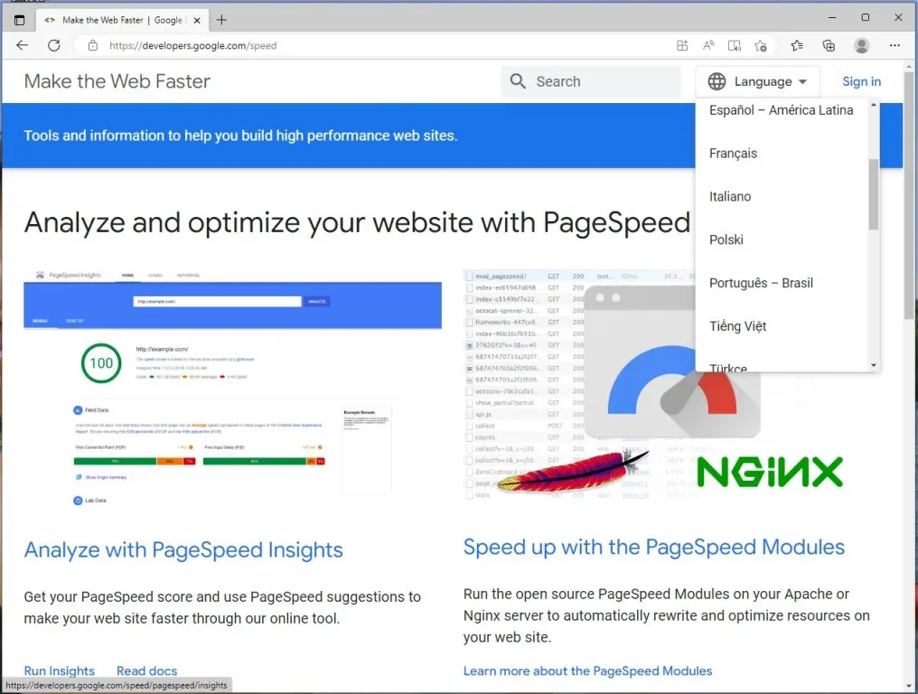Pick Português – Brasil language option
This screenshot has width=918, height=694.
pos(761,283)
